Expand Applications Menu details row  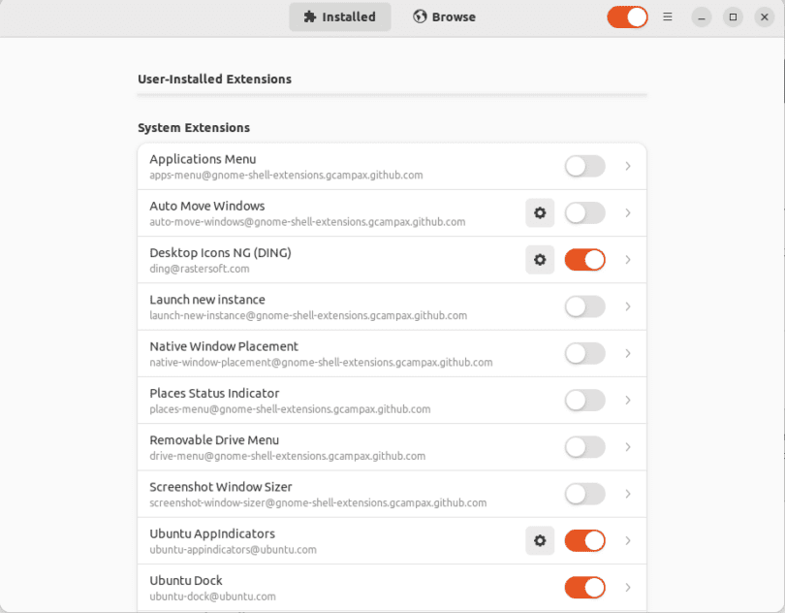627,166
